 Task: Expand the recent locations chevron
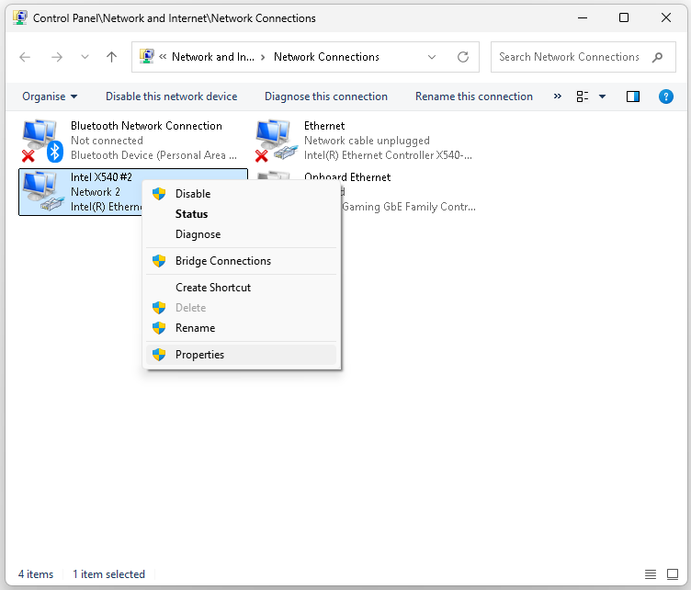coord(85,57)
